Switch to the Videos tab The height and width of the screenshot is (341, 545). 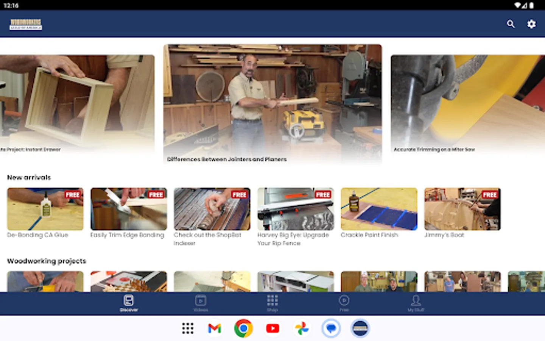pyautogui.click(x=201, y=303)
